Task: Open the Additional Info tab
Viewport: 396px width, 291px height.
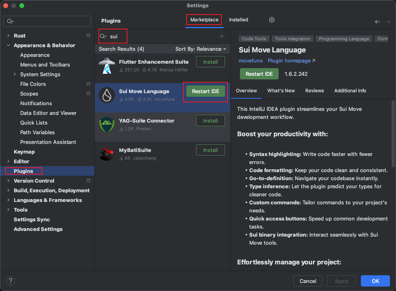Action: click(350, 91)
